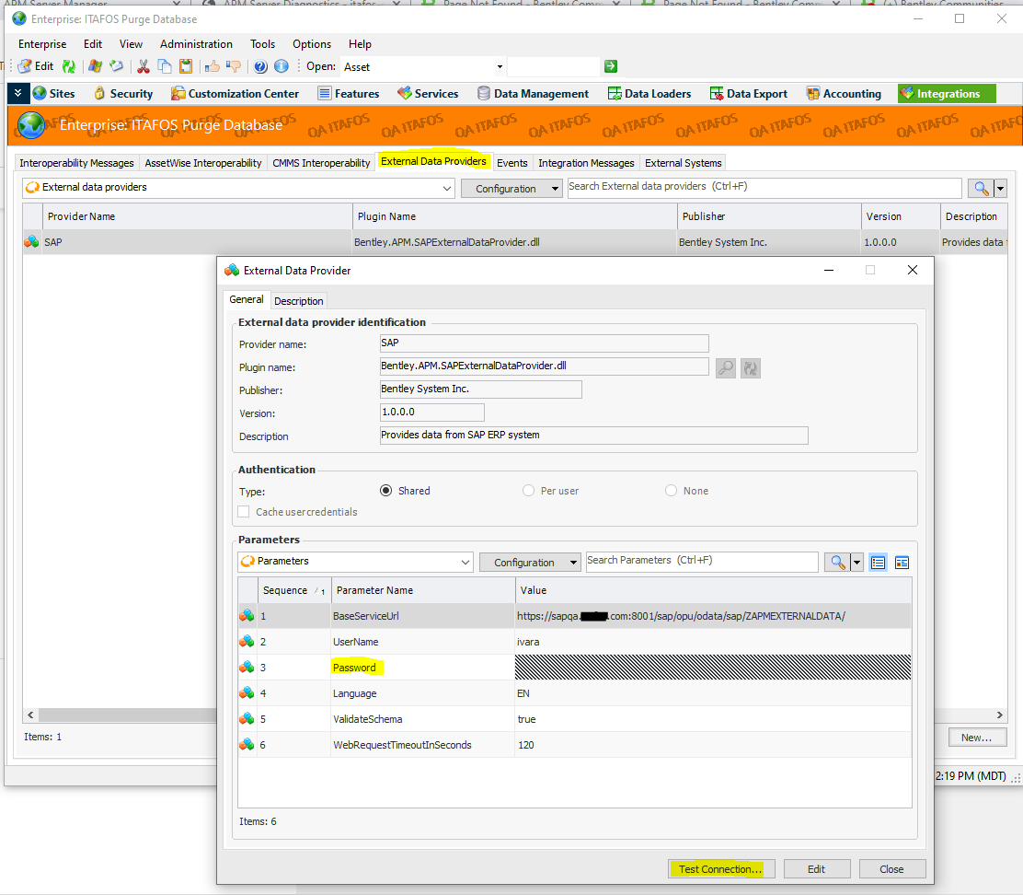Expand the Open Asset dropdown
The image size is (1023, 895).
(500, 66)
